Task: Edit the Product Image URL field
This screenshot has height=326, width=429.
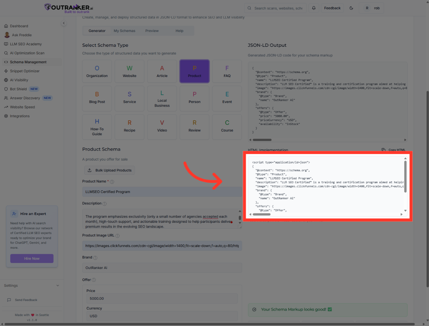Action: [162, 246]
